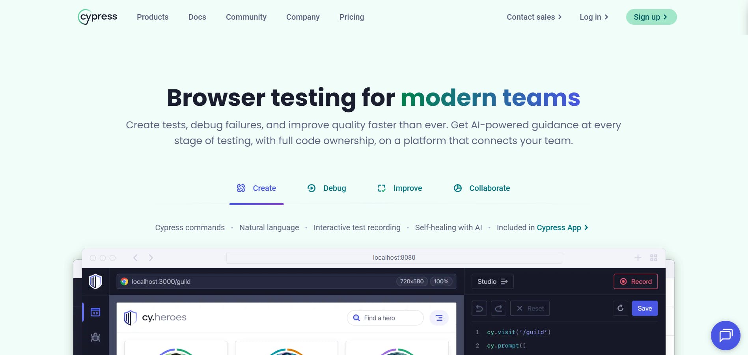Open the specs code-window sidebar icon

pyautogui.click(x=95, y=312)
